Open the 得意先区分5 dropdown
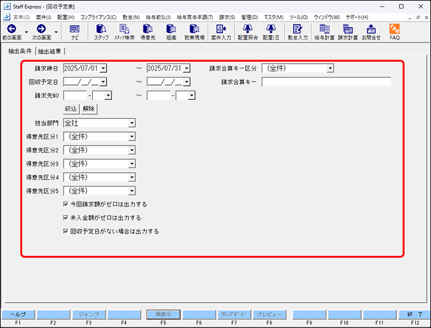The height and width of the screenshot is (328, 431). tap(132, 191)
